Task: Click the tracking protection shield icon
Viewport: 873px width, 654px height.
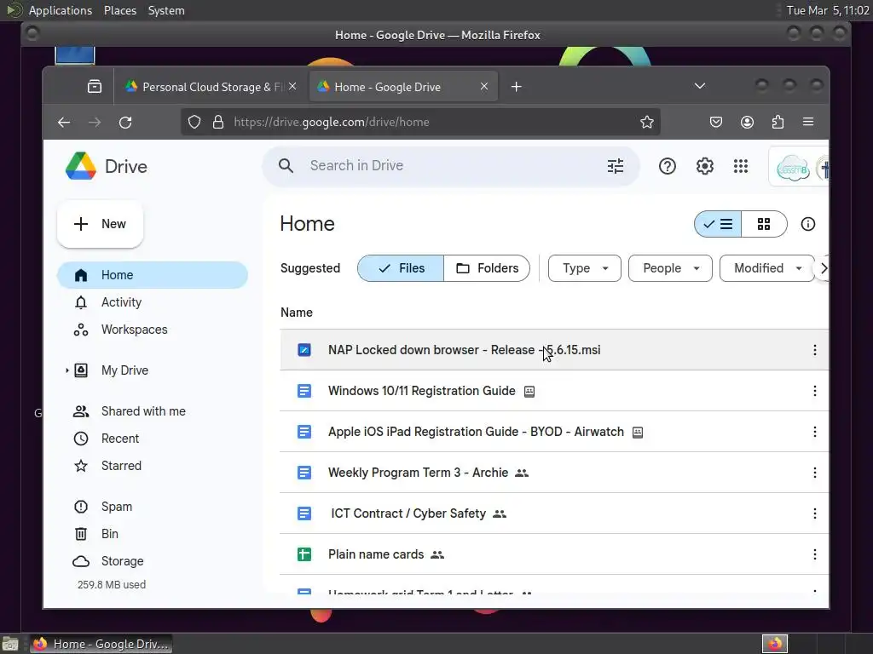Action: coord(194,122)
